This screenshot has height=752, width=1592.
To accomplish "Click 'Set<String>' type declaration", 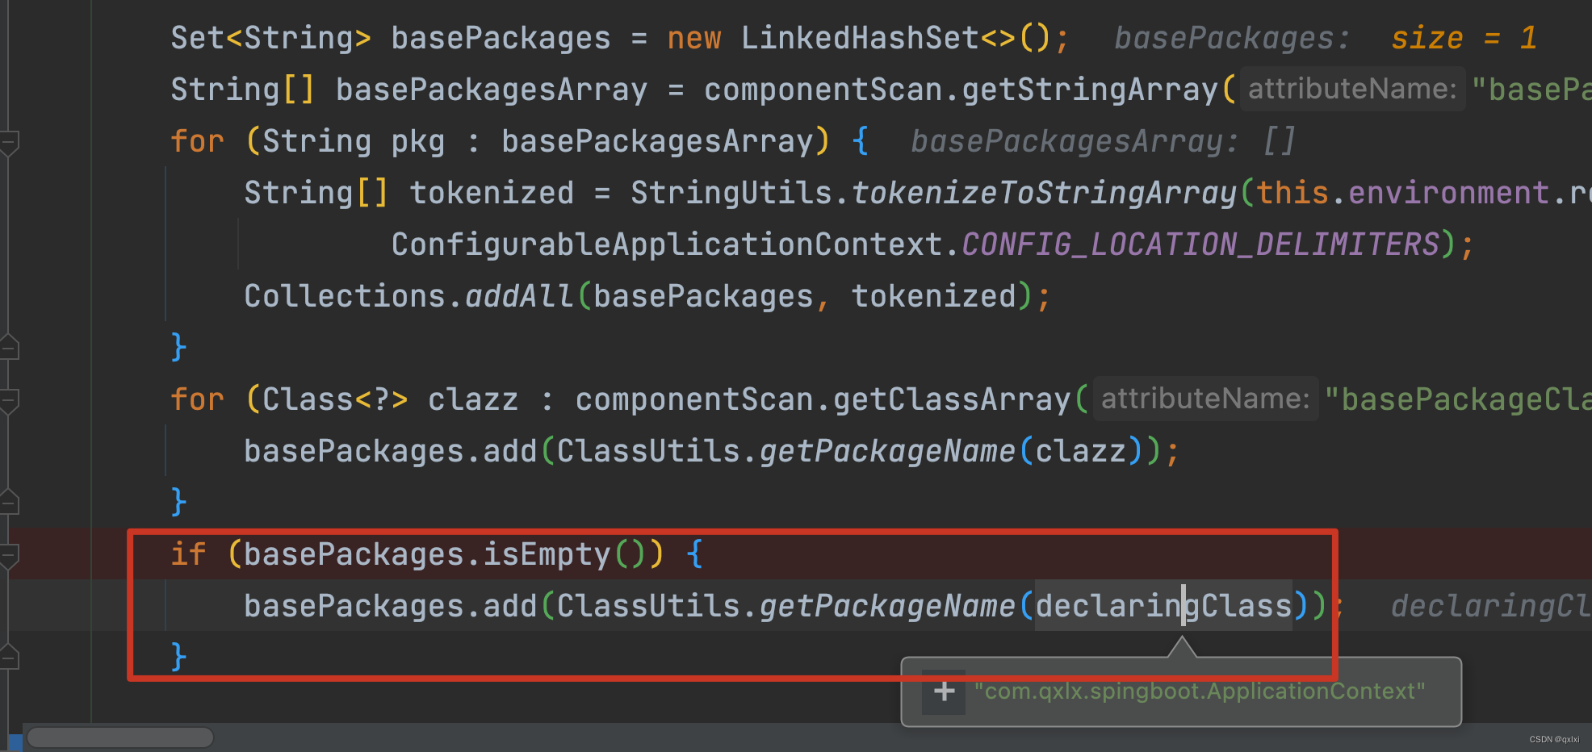I will click(x=270, y=38).
